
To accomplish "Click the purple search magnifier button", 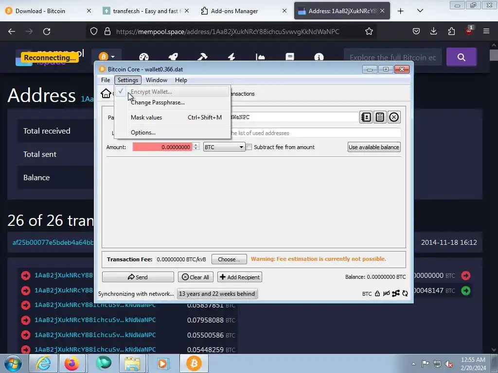I will click(x=462, y=57).
